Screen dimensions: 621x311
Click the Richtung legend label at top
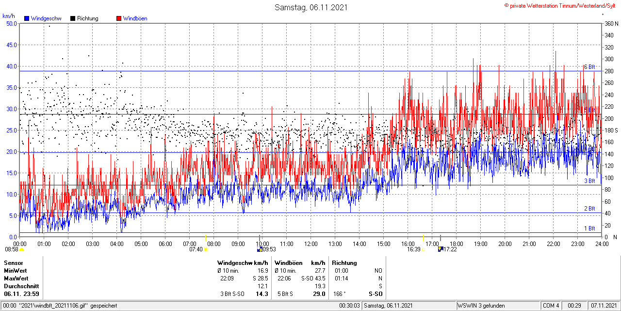pyautogui.click(x=88, y=18)
